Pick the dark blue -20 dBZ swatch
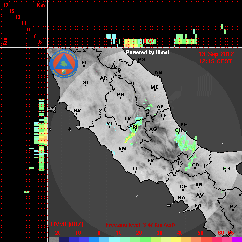This screenshot has width=242, height=242. point(64,240)
